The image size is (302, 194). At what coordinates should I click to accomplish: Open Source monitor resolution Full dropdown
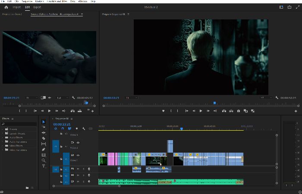pos(62,98)
